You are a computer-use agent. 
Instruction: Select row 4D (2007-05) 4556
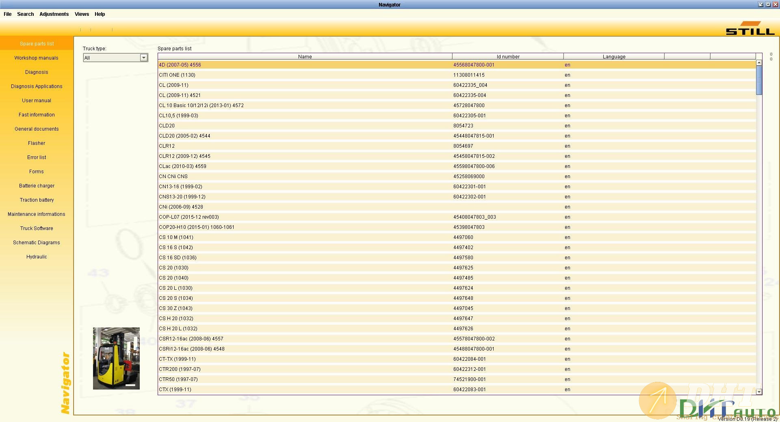pos(457,65)
